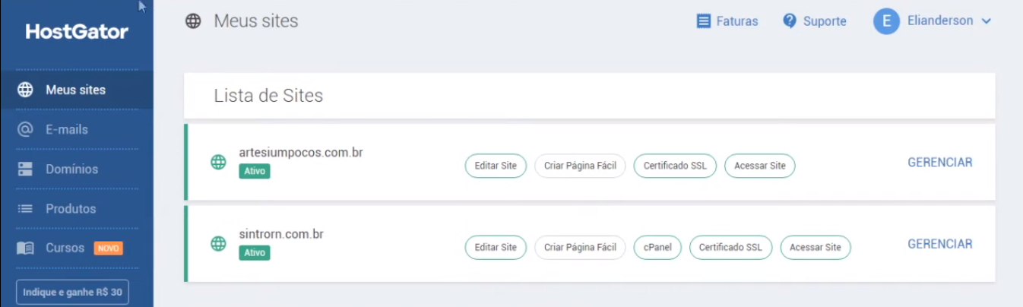Open Meus sites in the sidebar
The width and height of the screenshot is (1023, 307).
point(77,90)
